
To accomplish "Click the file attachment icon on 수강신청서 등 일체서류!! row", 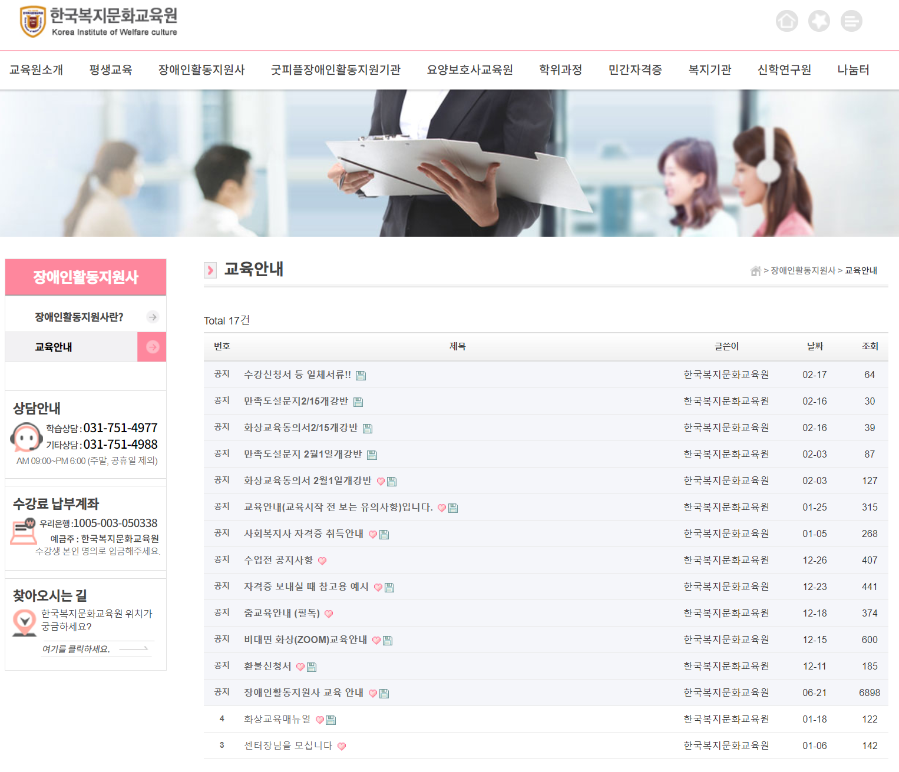I will coord(361,376).
